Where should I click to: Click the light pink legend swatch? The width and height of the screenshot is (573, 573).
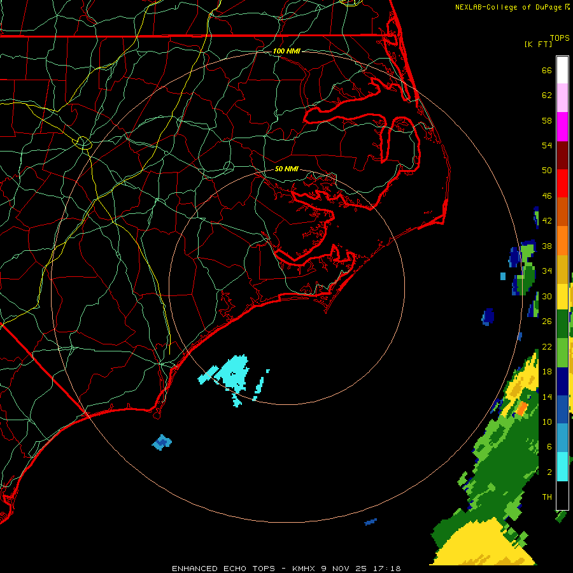(x=562, y=98)
